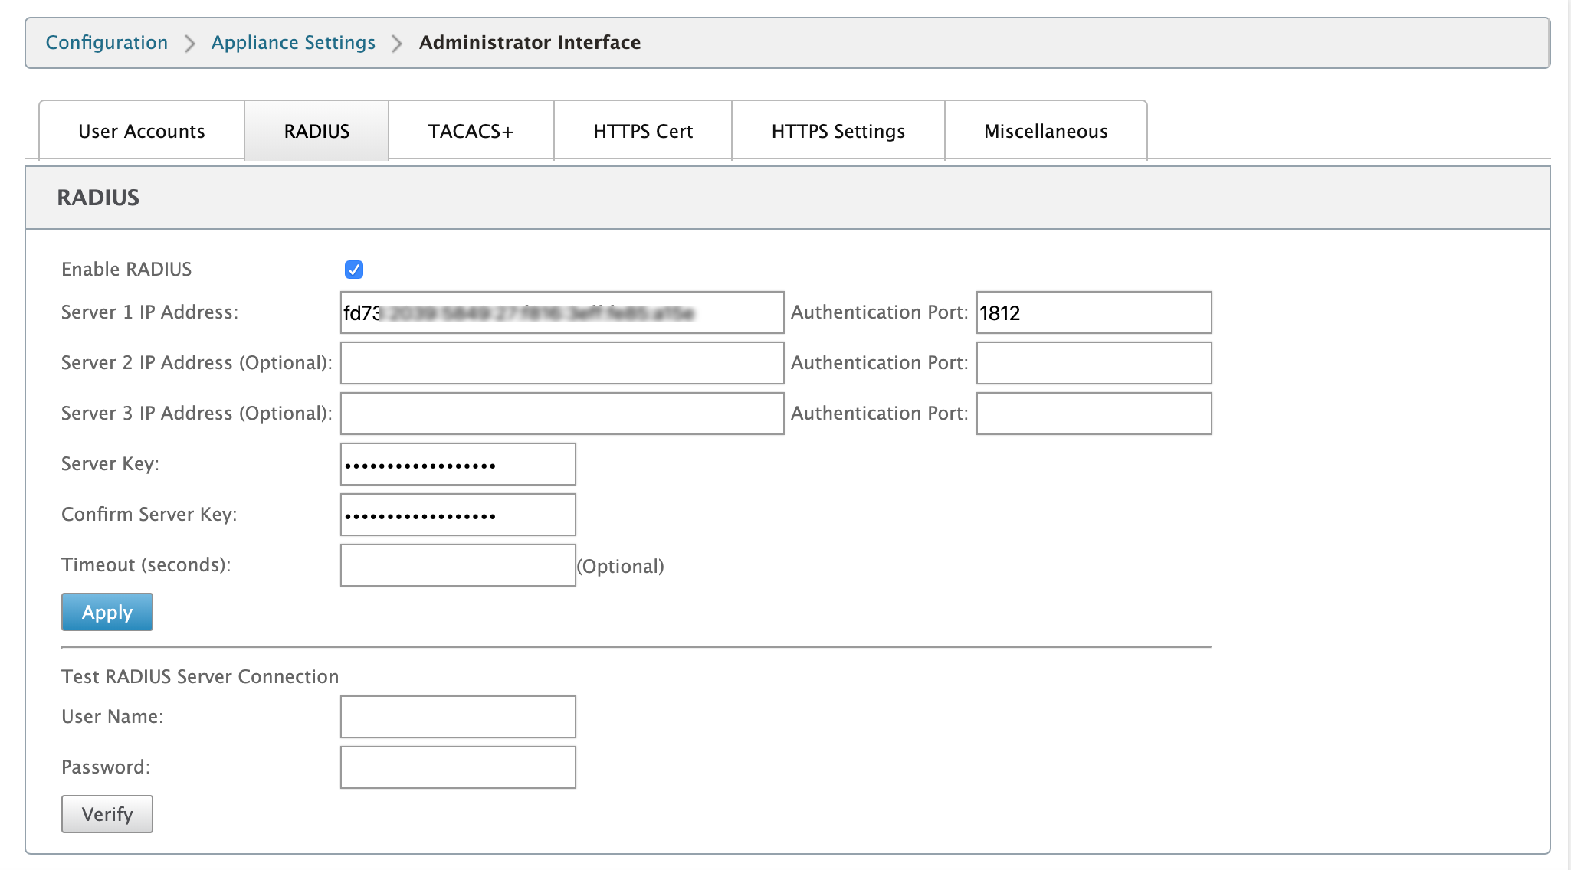The image size is (1571, 870).
Task: Click the Configuration breadcrumb link
Action: (x=107, y=43)
